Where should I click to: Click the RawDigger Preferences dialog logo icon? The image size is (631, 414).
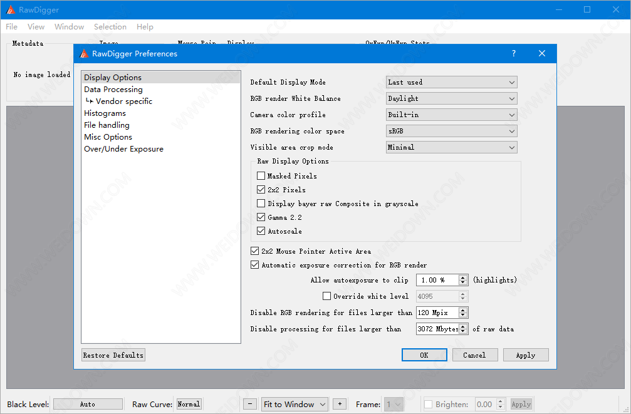coord(84,53)
